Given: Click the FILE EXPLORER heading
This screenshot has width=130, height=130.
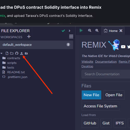Looking at the screenshot, I should point(15,31).
